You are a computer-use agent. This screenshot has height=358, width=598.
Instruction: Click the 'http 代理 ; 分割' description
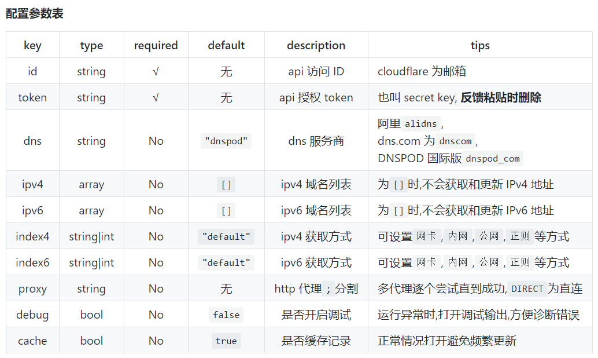click(316, 289)
